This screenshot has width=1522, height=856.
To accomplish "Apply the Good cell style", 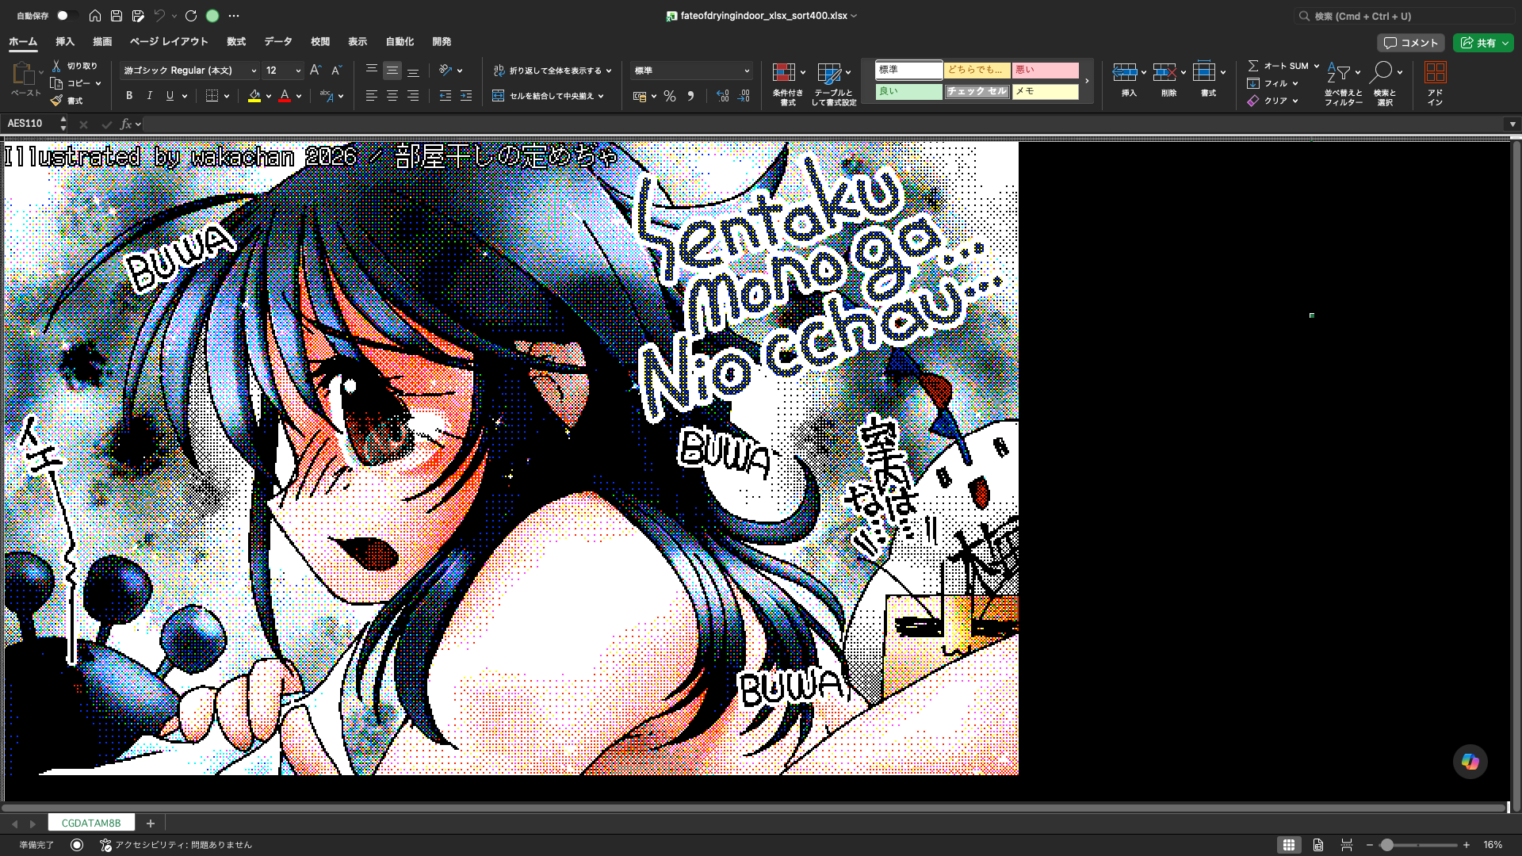I will pos(908,91).
